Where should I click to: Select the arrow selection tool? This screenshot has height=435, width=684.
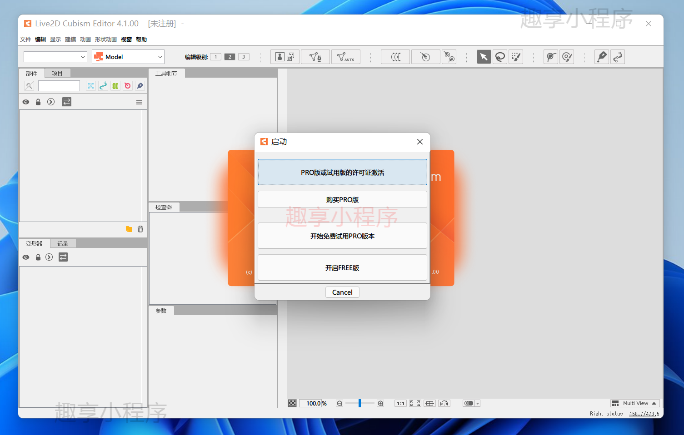click(484, 57)
